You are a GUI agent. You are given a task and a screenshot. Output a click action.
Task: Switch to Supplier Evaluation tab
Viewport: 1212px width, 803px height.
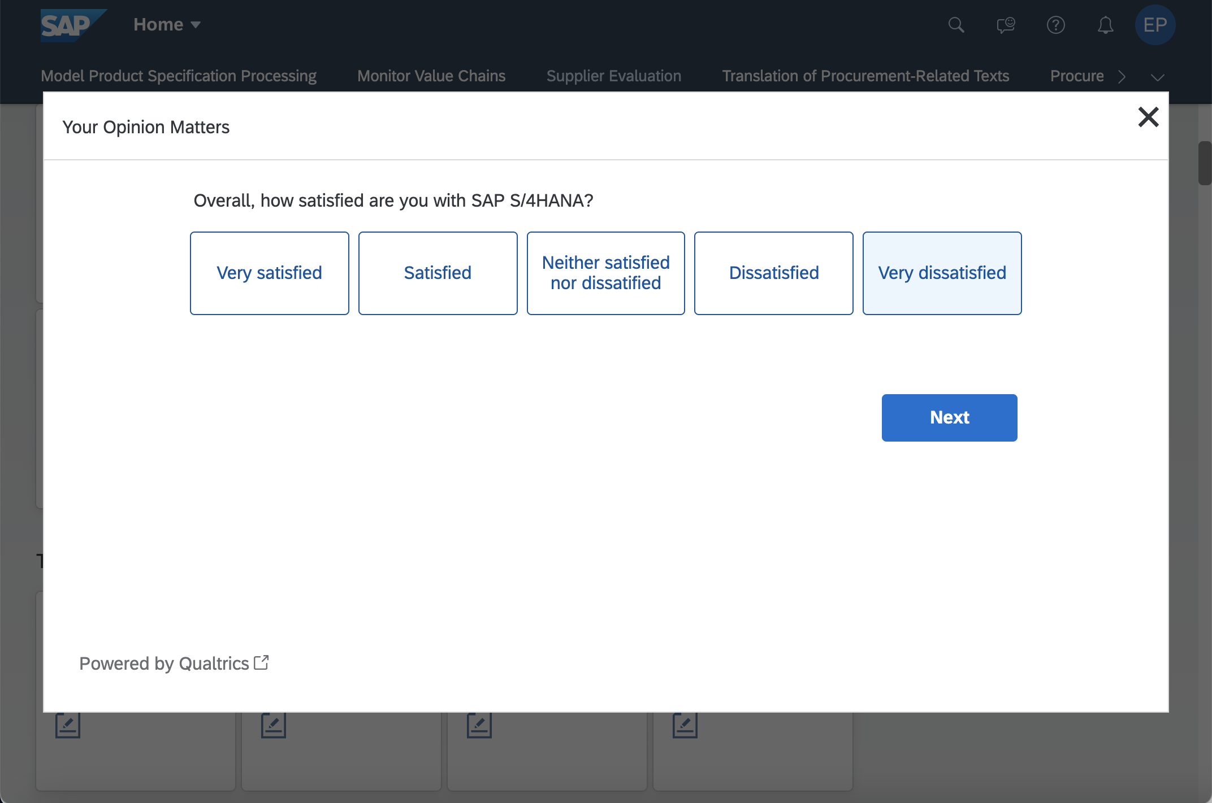[x=614, y=76]
